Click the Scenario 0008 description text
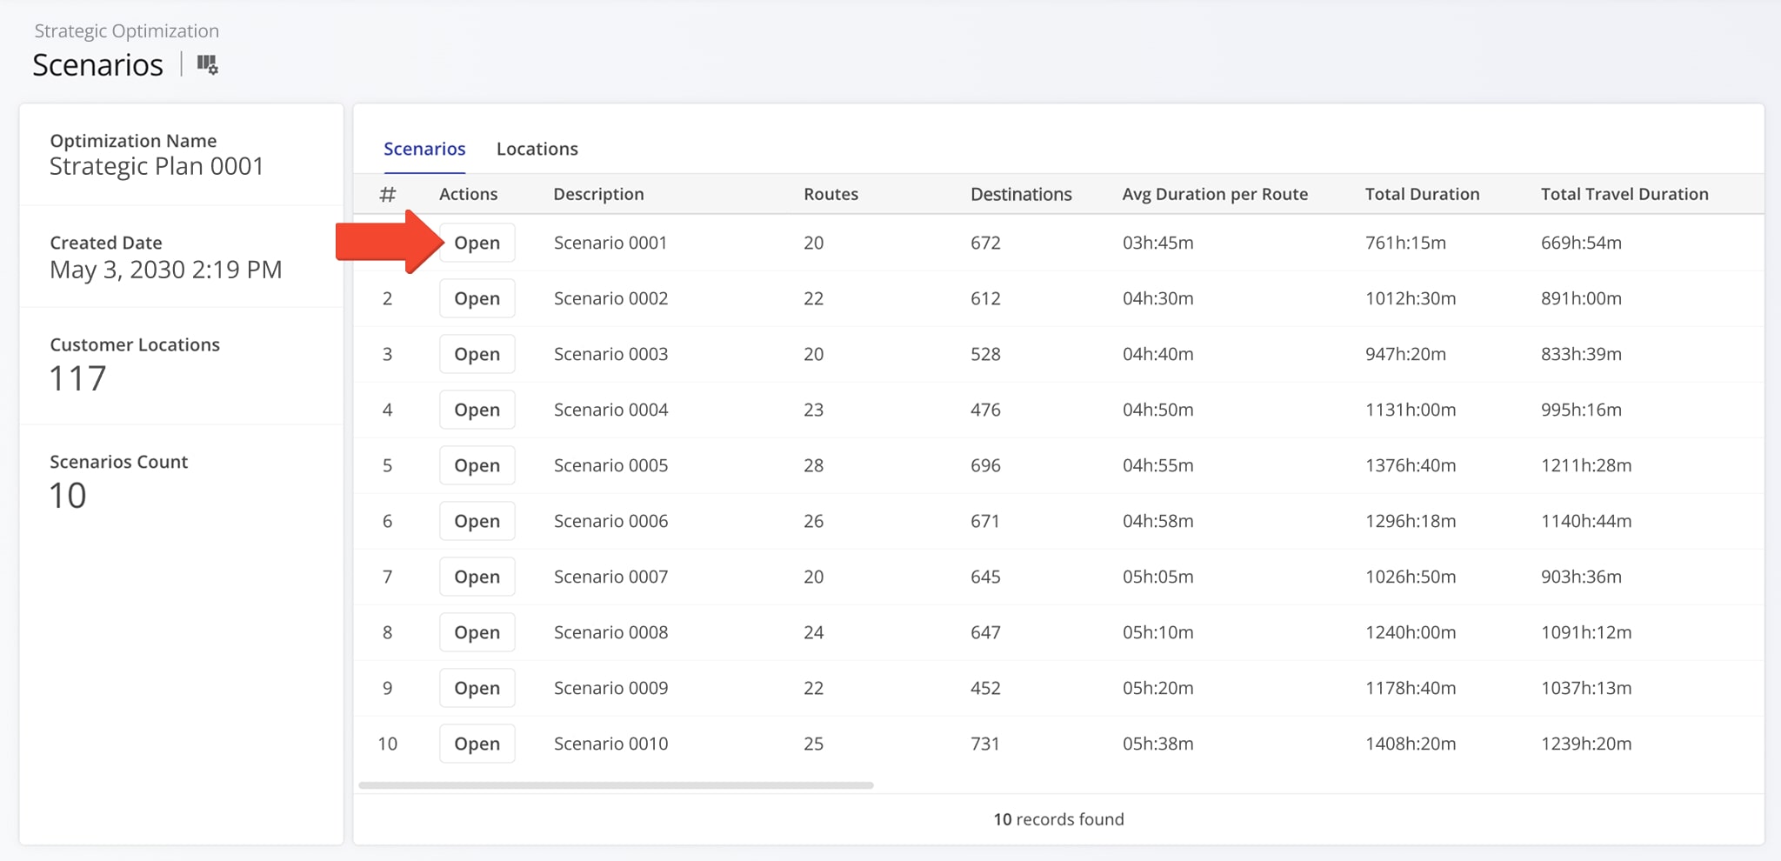The height and width of the screenshot is (861, 1781). pyautogui.click(x=610, y=632)
